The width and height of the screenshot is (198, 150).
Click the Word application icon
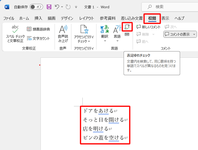click(7, 7)
